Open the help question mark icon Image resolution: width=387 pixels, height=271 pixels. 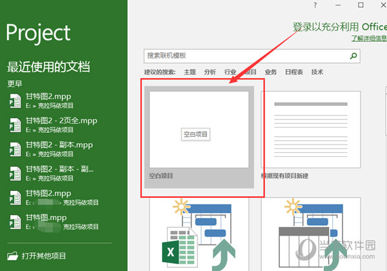coord(315,5)
